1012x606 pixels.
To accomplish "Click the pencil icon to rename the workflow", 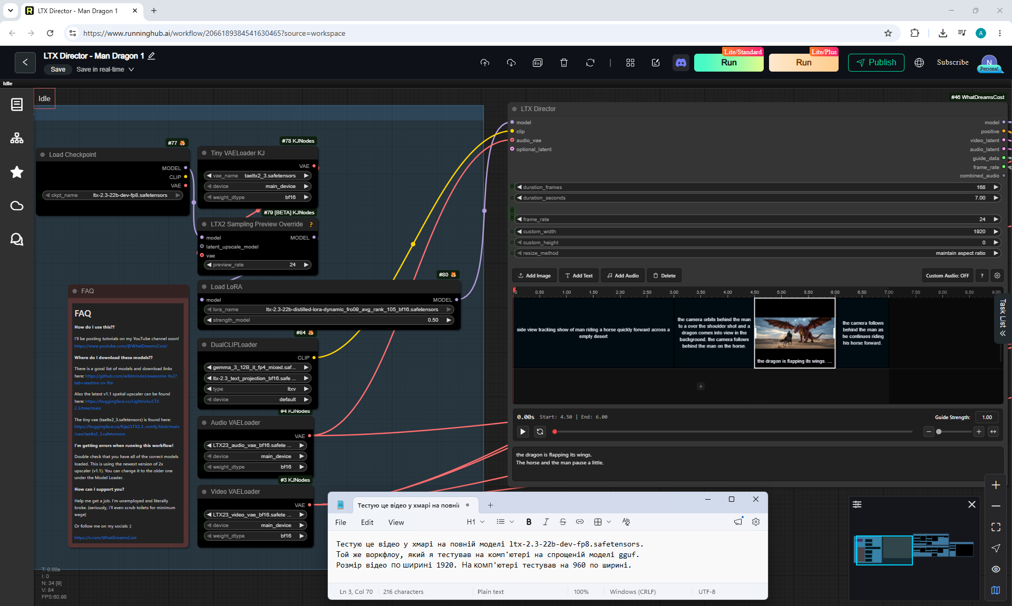I will click(151, 56).
